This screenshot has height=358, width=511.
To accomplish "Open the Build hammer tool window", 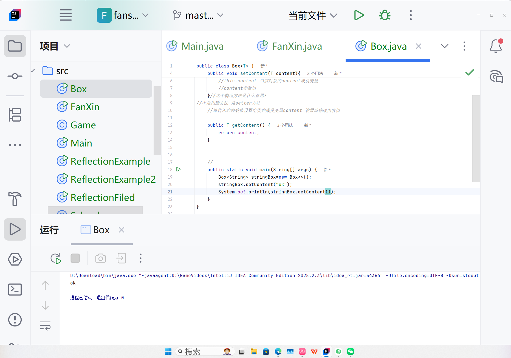I will pos(15,199).
